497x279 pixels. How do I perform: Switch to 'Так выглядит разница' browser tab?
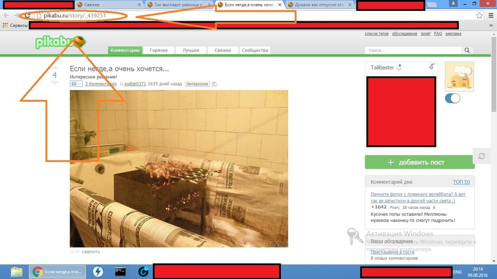[x=178, y=5]
